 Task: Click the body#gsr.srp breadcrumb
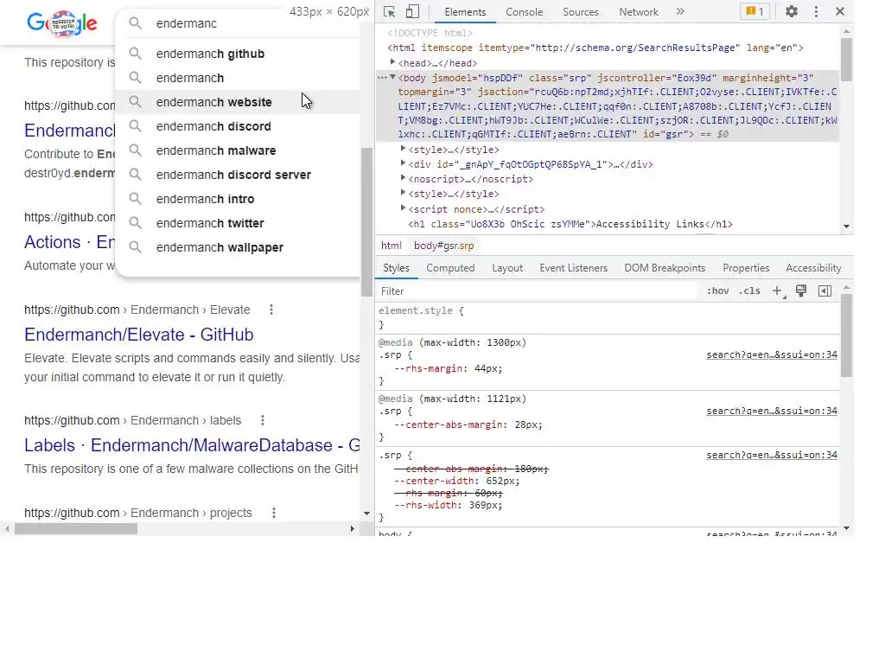(443, 246)
